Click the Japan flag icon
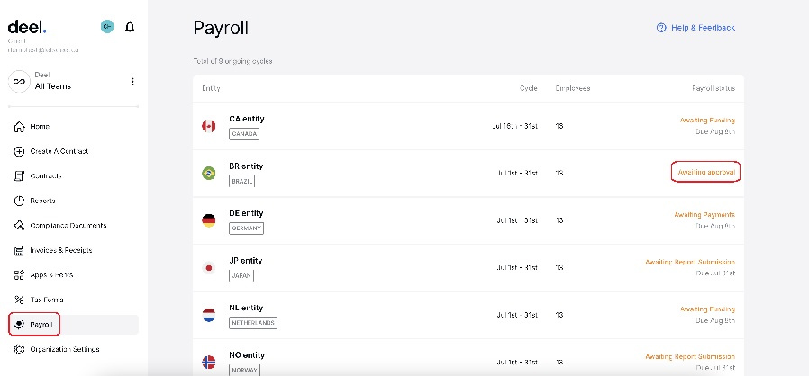809x376 pixels. click(x=208, y=268)
